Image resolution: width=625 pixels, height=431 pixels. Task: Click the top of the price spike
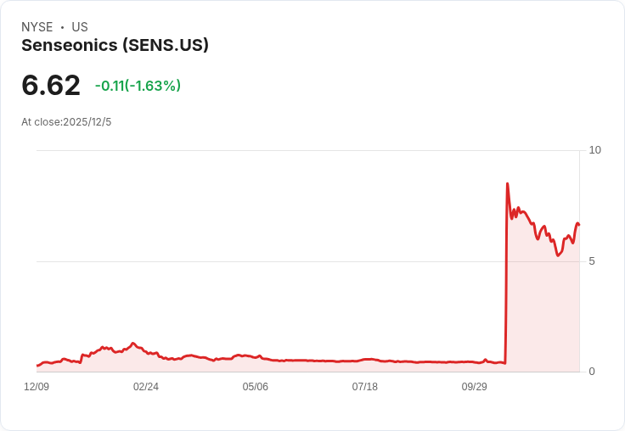click(508, 184)
